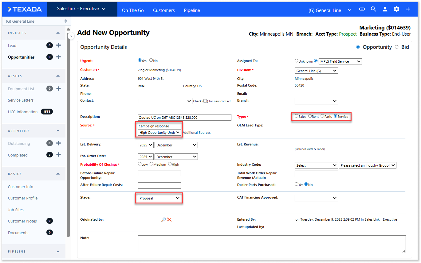This screenshot has width=421, height=263.
Task: Add a new Lead with plus icon
Action: 59,45
